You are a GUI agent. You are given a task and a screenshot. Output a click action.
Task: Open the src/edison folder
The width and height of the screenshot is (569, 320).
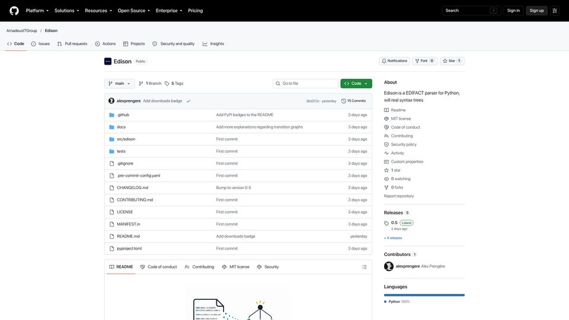[x=126, y=139]
